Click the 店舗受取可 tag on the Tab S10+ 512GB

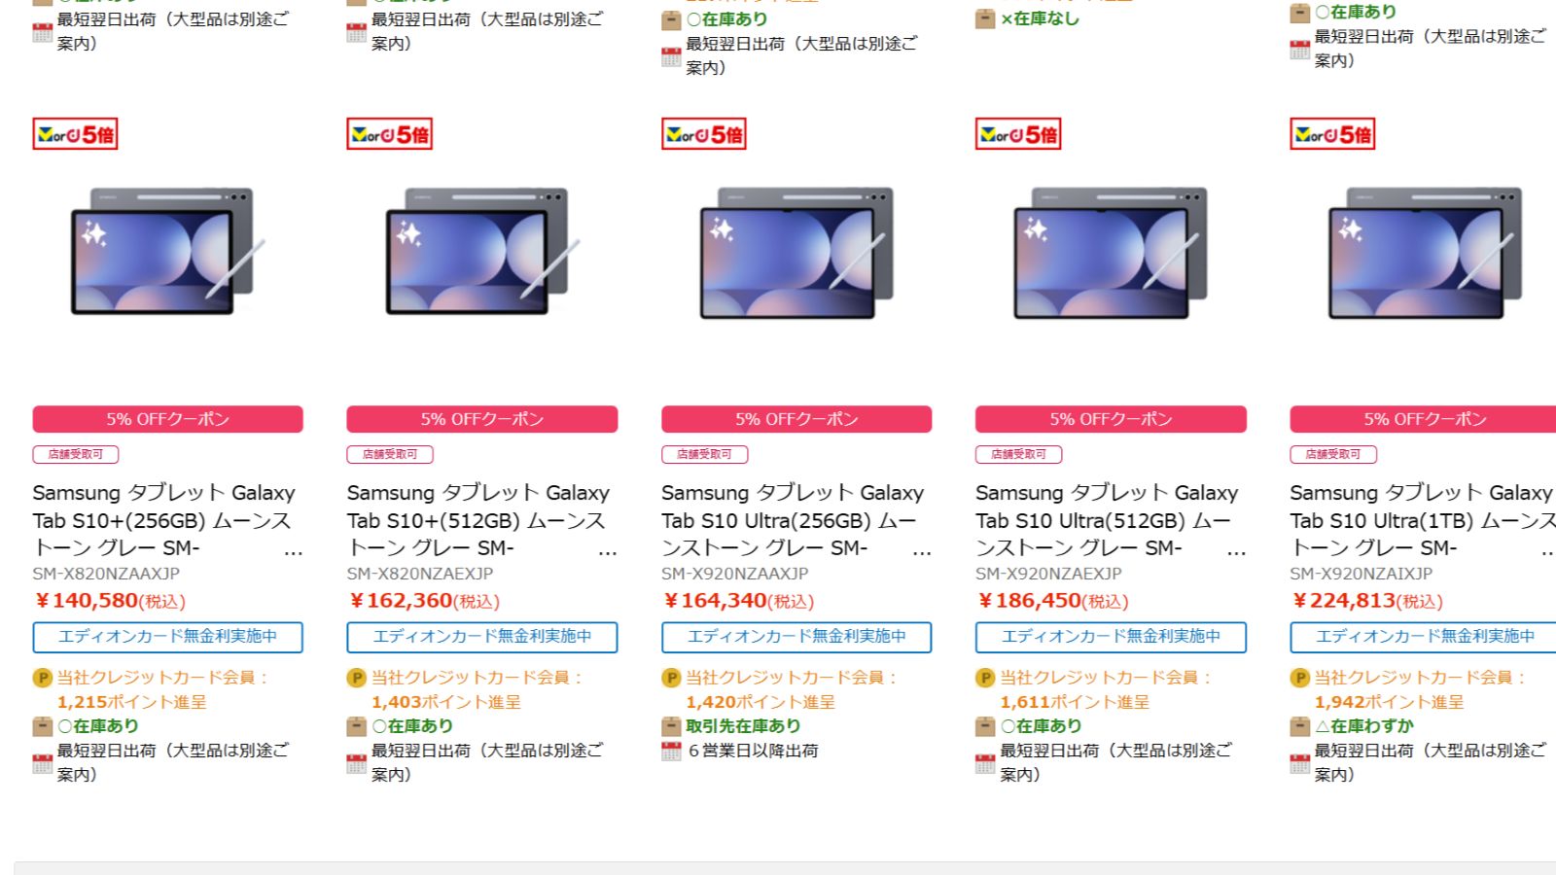[x=390, y=454]
